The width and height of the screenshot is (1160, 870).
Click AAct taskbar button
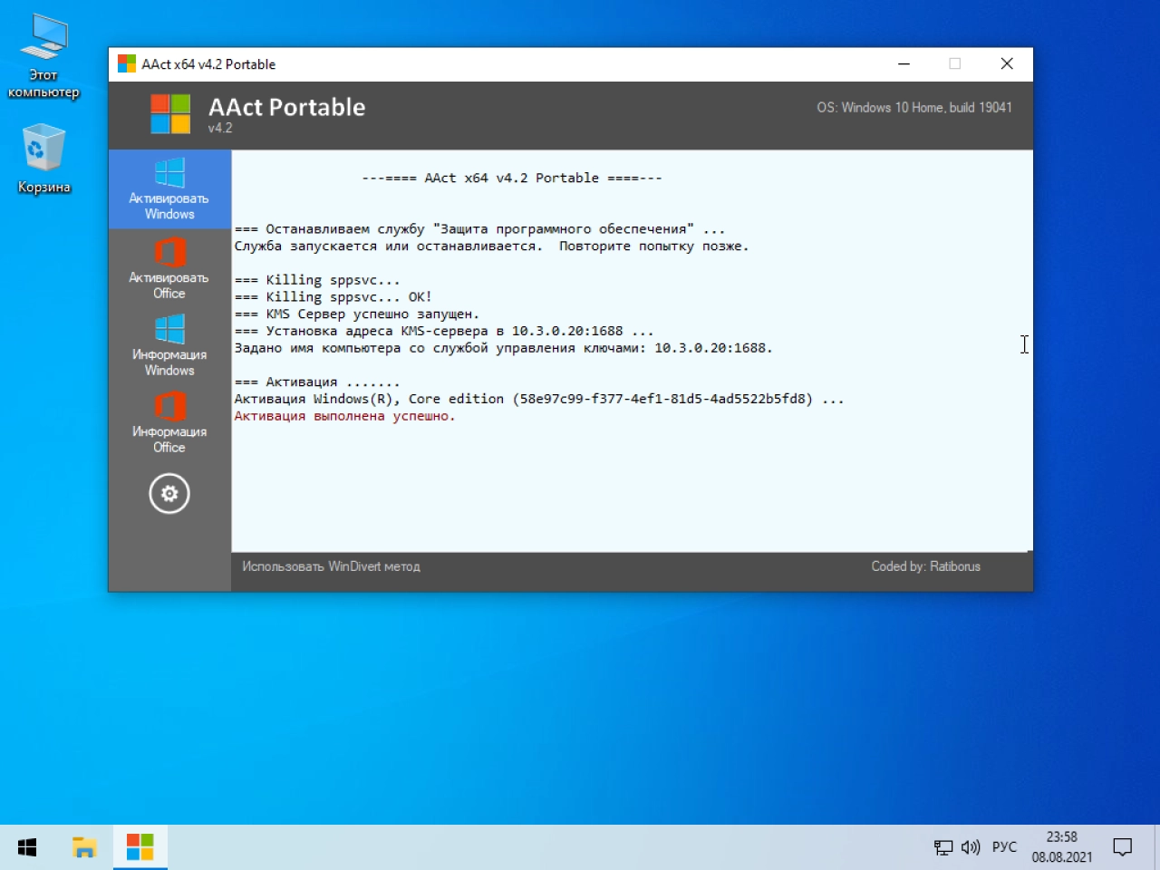(140, 847)
